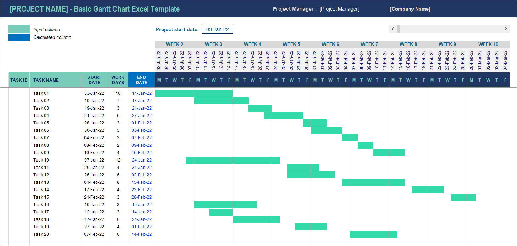The image size is (517, 246).
Task: Click the work days value 12 for Task 10
Action: coord(118,160)
